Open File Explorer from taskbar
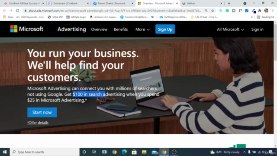The width and height of the screenshot is (277, 156). click(x=144, y=152)
